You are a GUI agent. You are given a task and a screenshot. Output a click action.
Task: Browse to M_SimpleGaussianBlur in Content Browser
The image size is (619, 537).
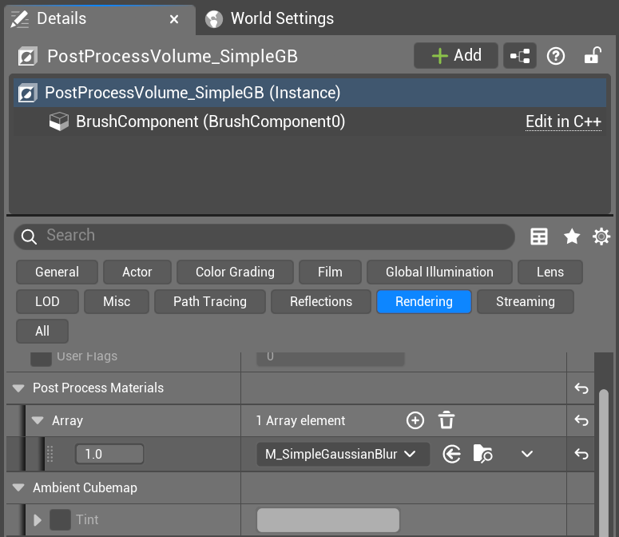tap(482, 454)
